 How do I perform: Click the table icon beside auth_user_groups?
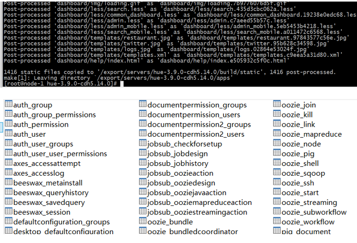pos(9,143)
